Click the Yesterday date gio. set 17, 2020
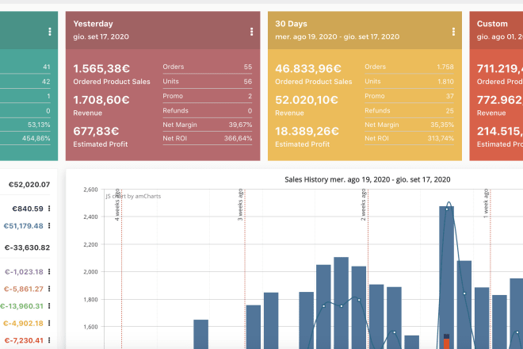This screenshot has width=523, height=349. [101, 36]
